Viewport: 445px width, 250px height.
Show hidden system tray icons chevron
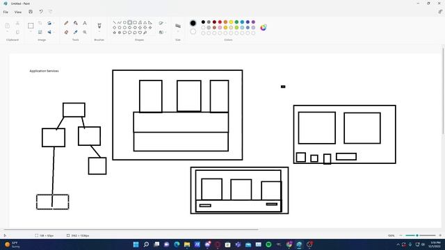398,244
